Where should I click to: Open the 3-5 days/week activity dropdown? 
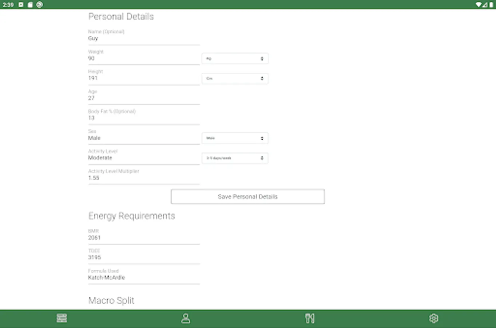click(x=235, y=158)
